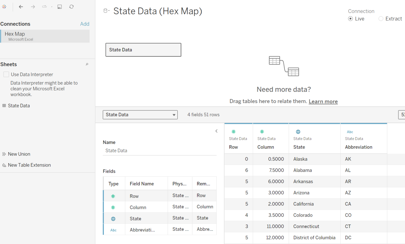
Task: Click the database icon beside the data source title
Action: (106, 11)
